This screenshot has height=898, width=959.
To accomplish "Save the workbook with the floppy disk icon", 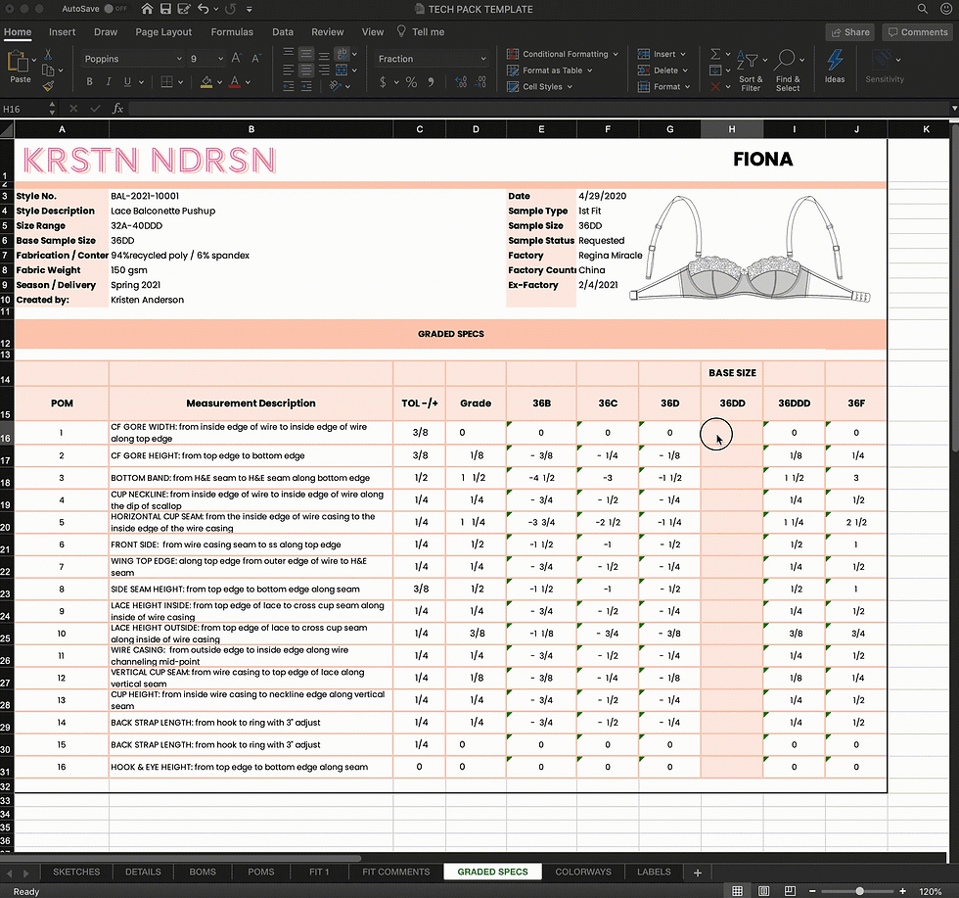I will (x=165, y=9).
